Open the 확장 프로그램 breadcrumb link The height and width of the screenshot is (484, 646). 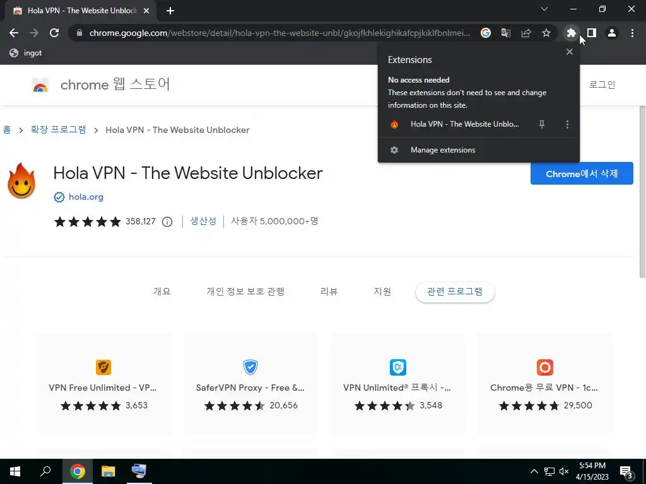tap(59, 130)
